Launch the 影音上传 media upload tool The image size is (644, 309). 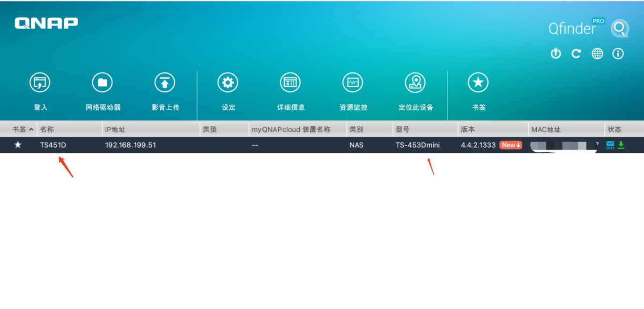165,83
